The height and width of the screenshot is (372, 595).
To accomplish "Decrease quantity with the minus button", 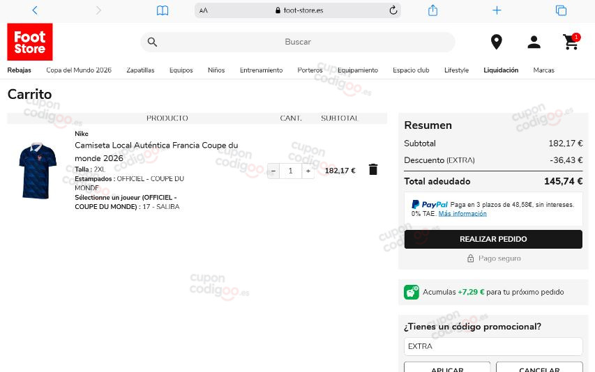I will [273, 171].
